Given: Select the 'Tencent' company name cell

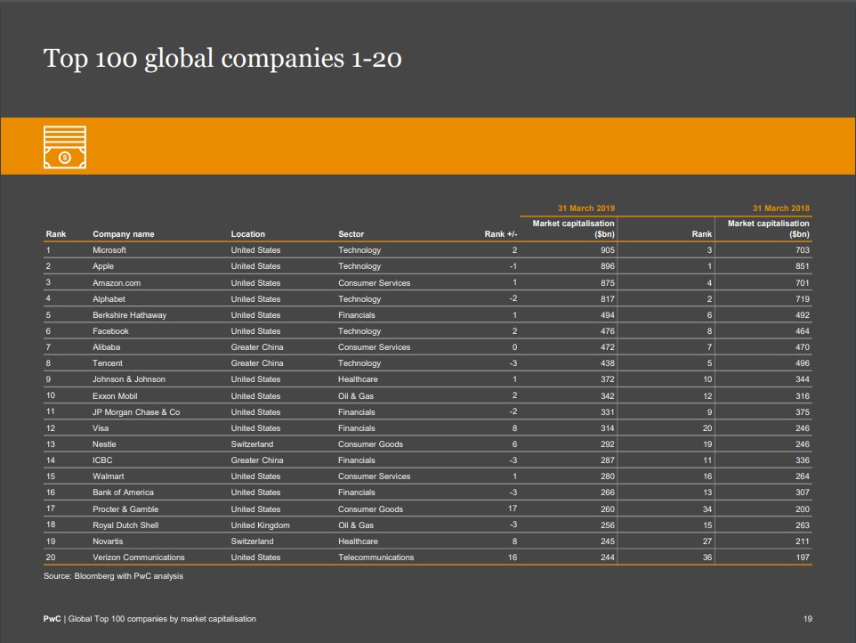Looking at the screenshot, I should click(108, 363).
